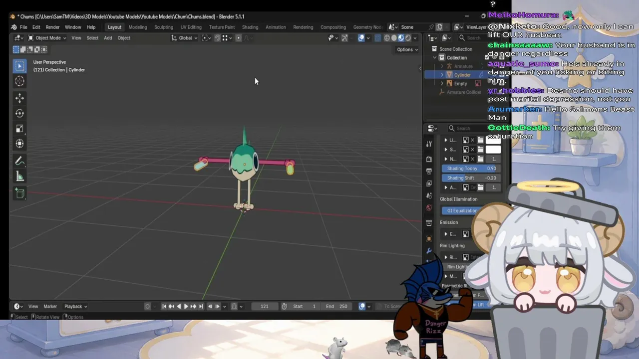Image resolution: width=639 pixels, height=359 pixels.
Task: Toggle X-ray mode button
Action: point(377,38)
